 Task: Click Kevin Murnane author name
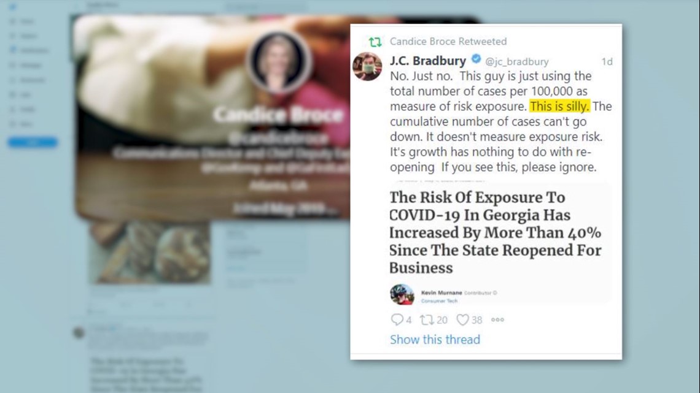point(441,292)
